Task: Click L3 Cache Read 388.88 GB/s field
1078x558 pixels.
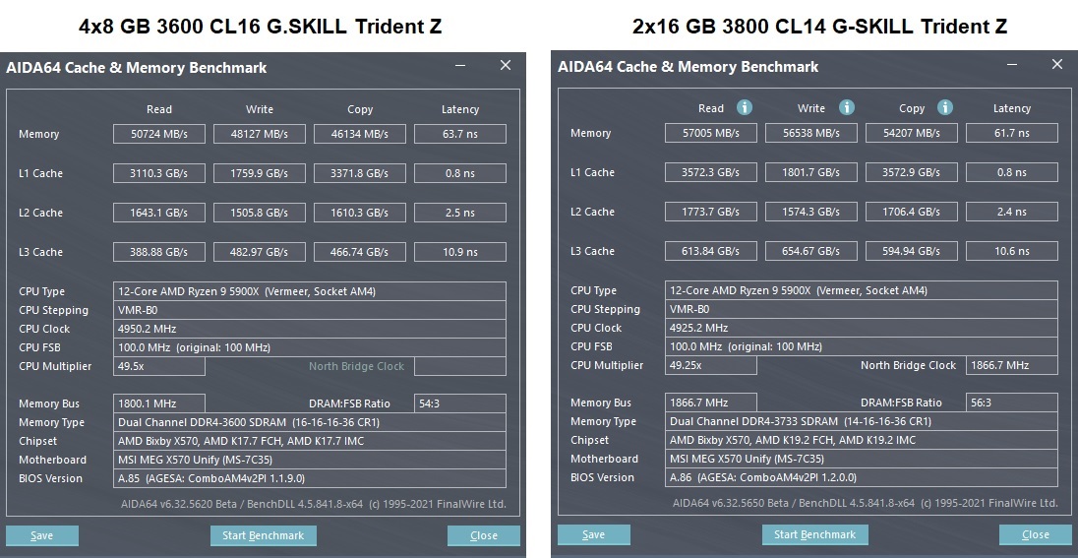Action: (158, 252)
